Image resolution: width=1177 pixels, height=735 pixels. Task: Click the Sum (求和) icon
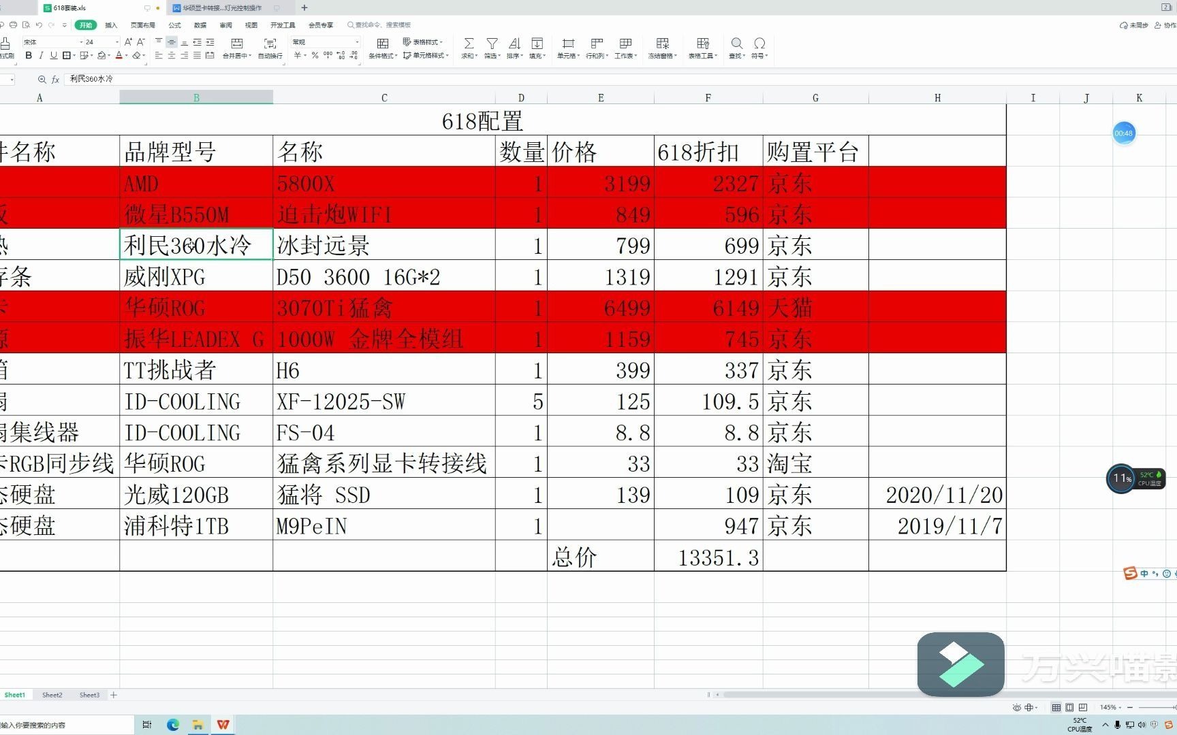click(x=469, y=44)
